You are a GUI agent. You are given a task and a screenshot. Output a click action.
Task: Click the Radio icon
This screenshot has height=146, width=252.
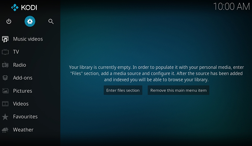(5, 65)
